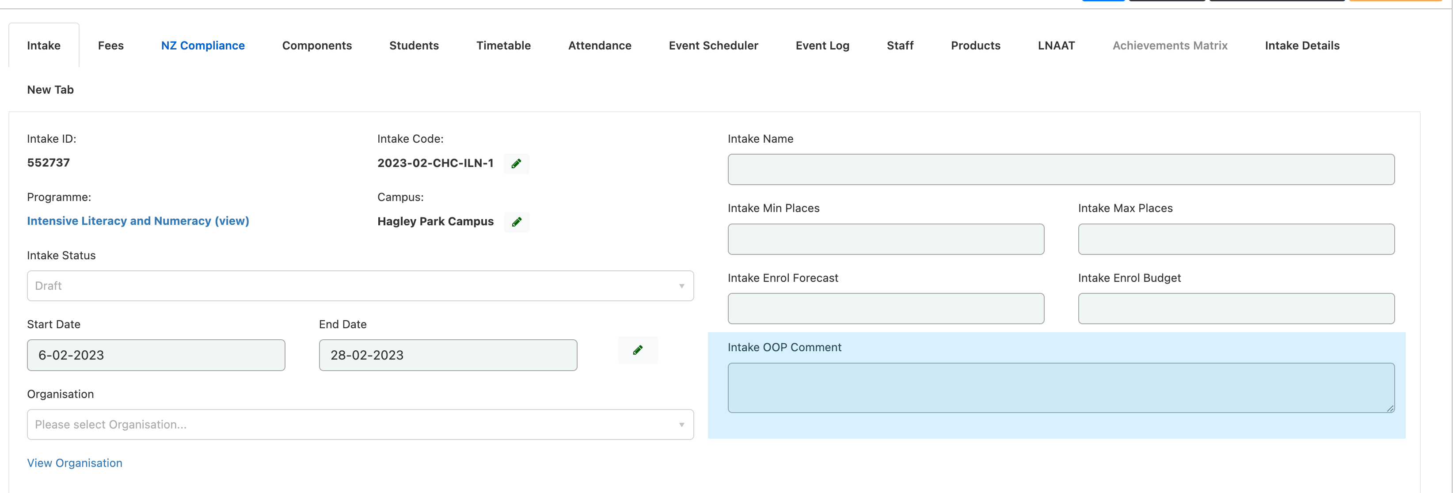Switch to the Fees tab

(110, 46)
